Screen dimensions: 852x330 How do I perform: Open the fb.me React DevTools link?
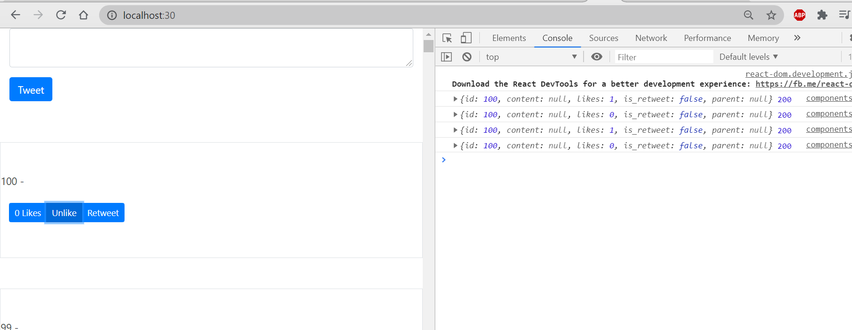[x=803, y=84]
